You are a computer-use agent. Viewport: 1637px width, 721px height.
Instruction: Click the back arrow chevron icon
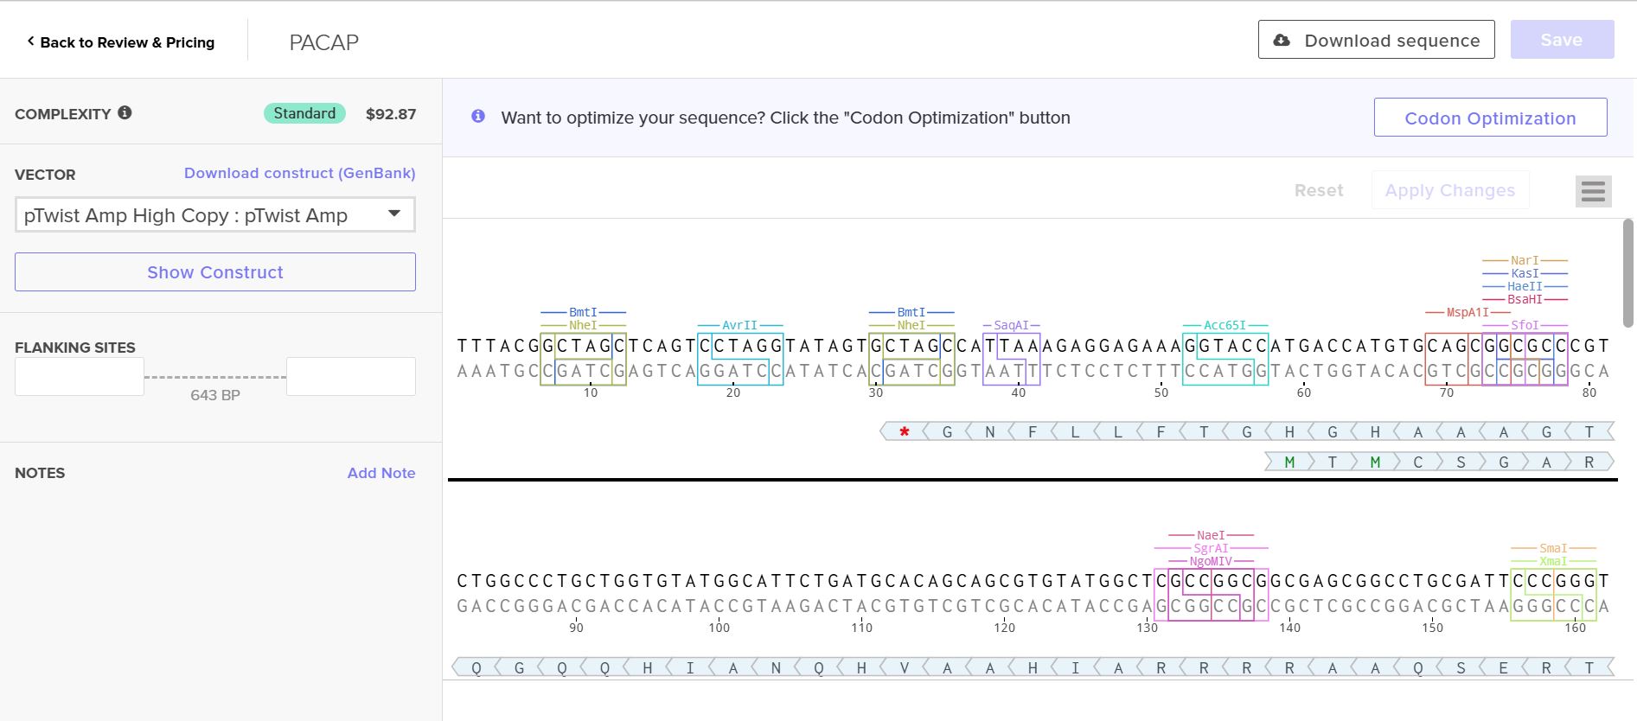tap(30, 41)
